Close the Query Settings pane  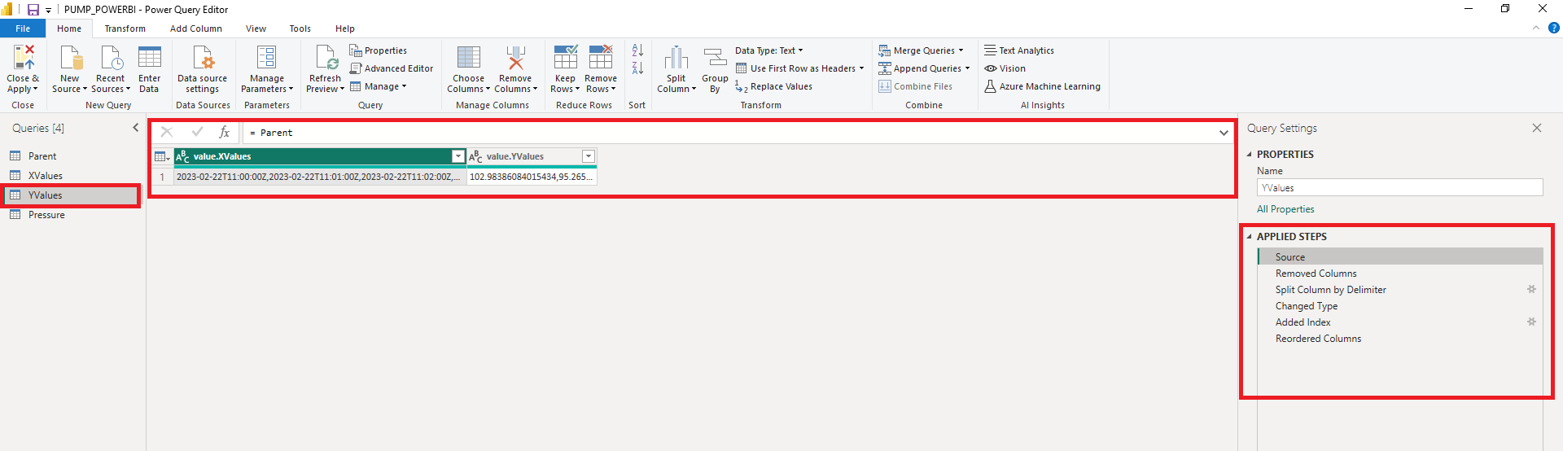pyautogui.click(x=1537, y=128)
